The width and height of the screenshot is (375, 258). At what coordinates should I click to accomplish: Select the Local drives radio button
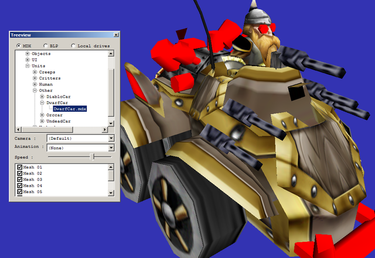pos(73,46)
